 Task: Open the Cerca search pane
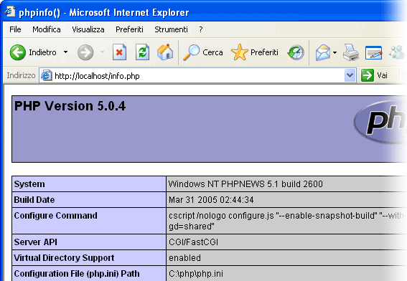click(202, 52)
